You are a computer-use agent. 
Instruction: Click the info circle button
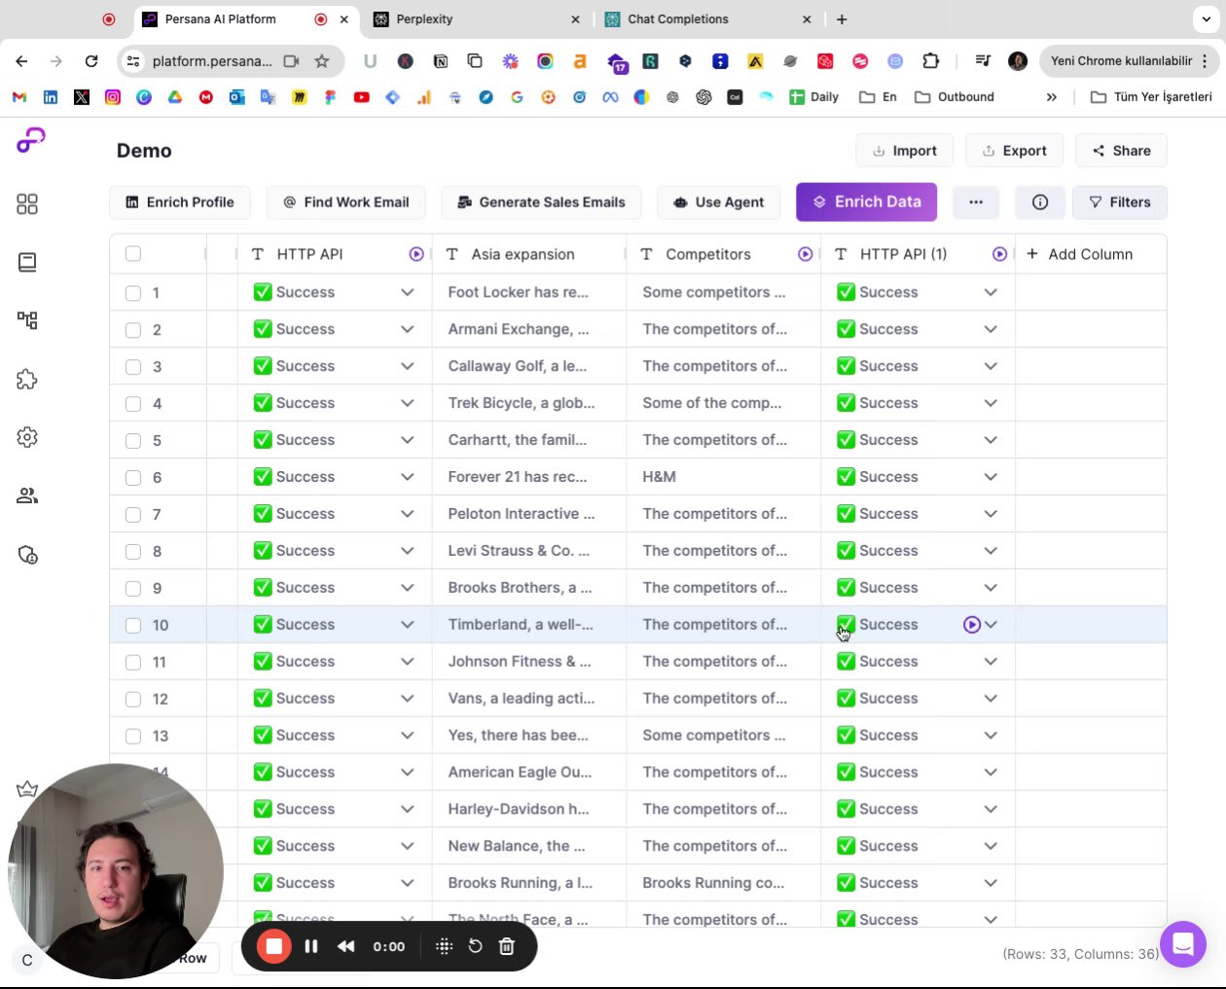(x=1040, y=202)
